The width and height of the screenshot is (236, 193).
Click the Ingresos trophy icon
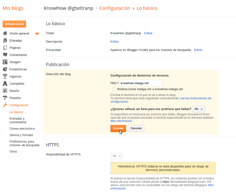[x=5, y=76]
